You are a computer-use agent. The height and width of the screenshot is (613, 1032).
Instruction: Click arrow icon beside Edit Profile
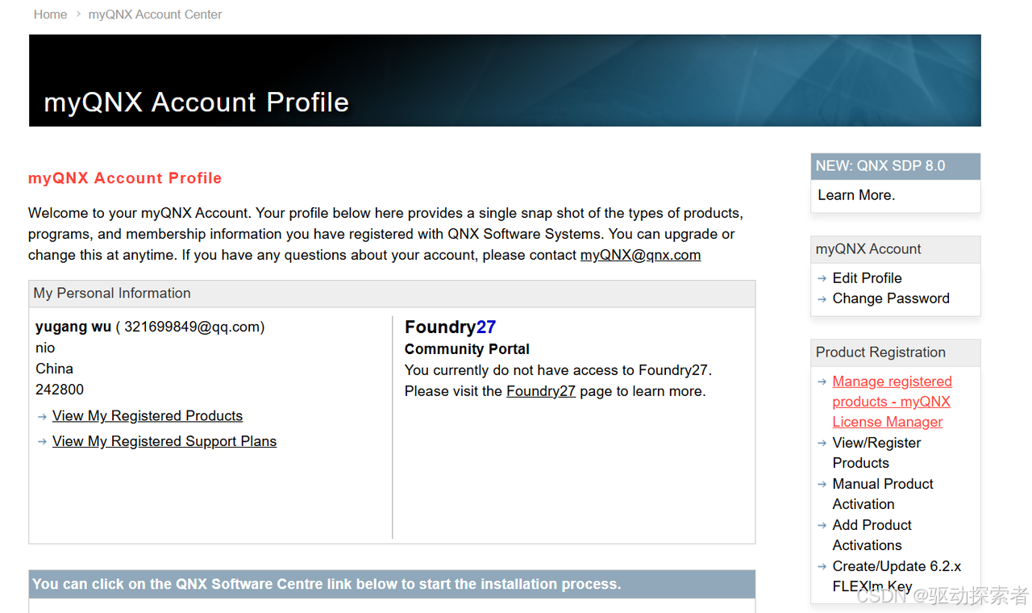click(x=822, y=278)
